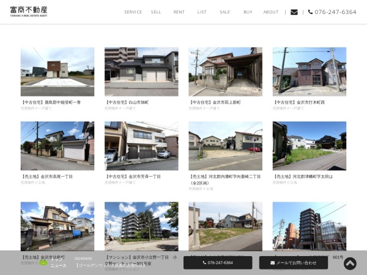This screenshot has width=367, height=275.
Task: Open the RENT menu item
Action: coord(179,12)
